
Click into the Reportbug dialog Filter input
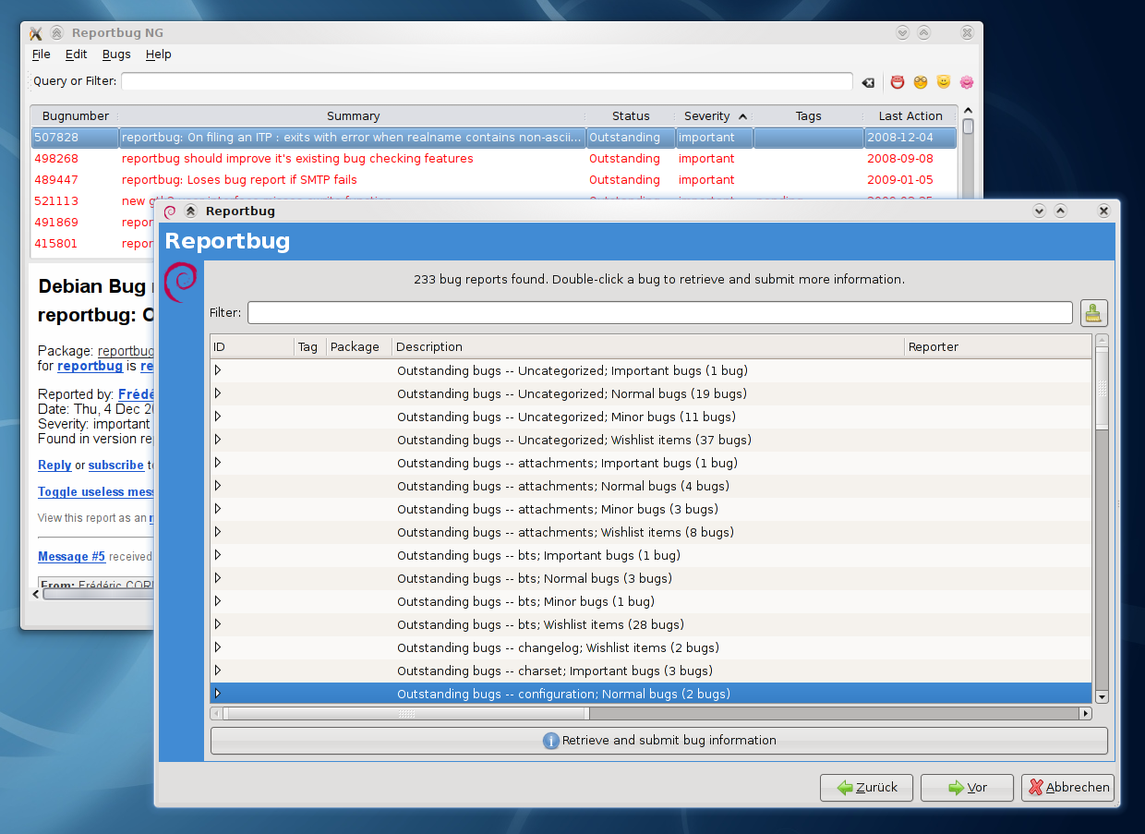coord(659,313)
